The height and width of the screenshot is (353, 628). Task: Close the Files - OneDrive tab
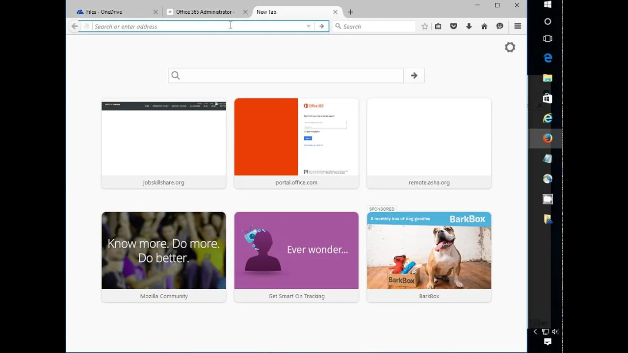tap(156, 12)
